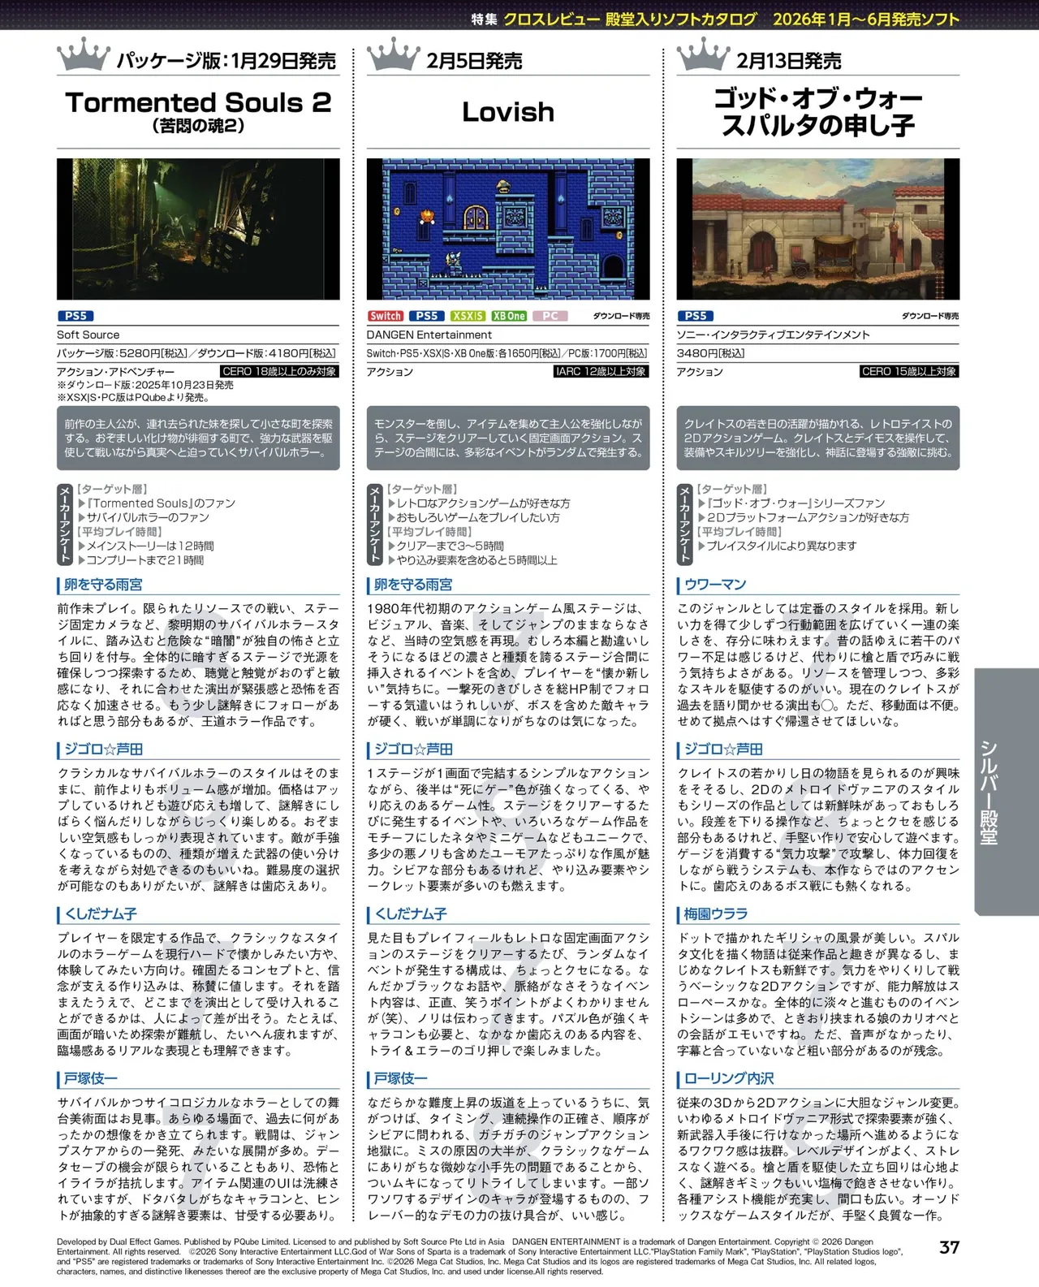
Task: Click the Lovish price line with 各1650円[税込]
Action: (507, 353)
